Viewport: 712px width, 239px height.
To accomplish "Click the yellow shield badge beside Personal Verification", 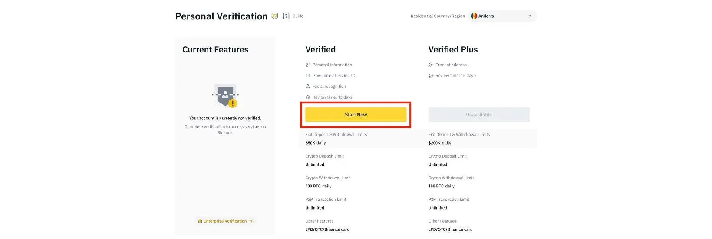I will (x=274, y=16).
